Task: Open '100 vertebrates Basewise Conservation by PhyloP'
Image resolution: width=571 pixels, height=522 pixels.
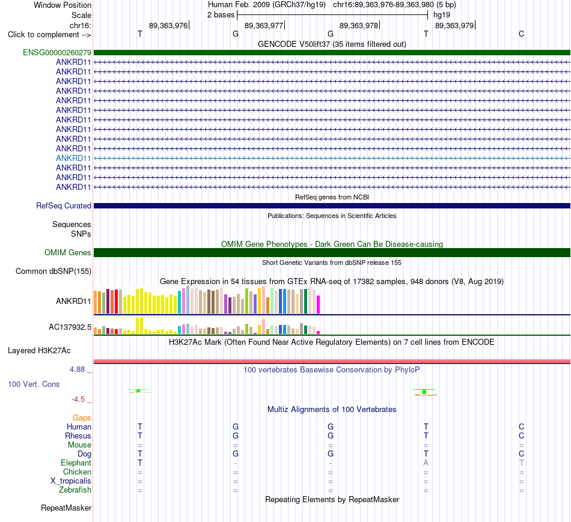Action: coord(332,370)
